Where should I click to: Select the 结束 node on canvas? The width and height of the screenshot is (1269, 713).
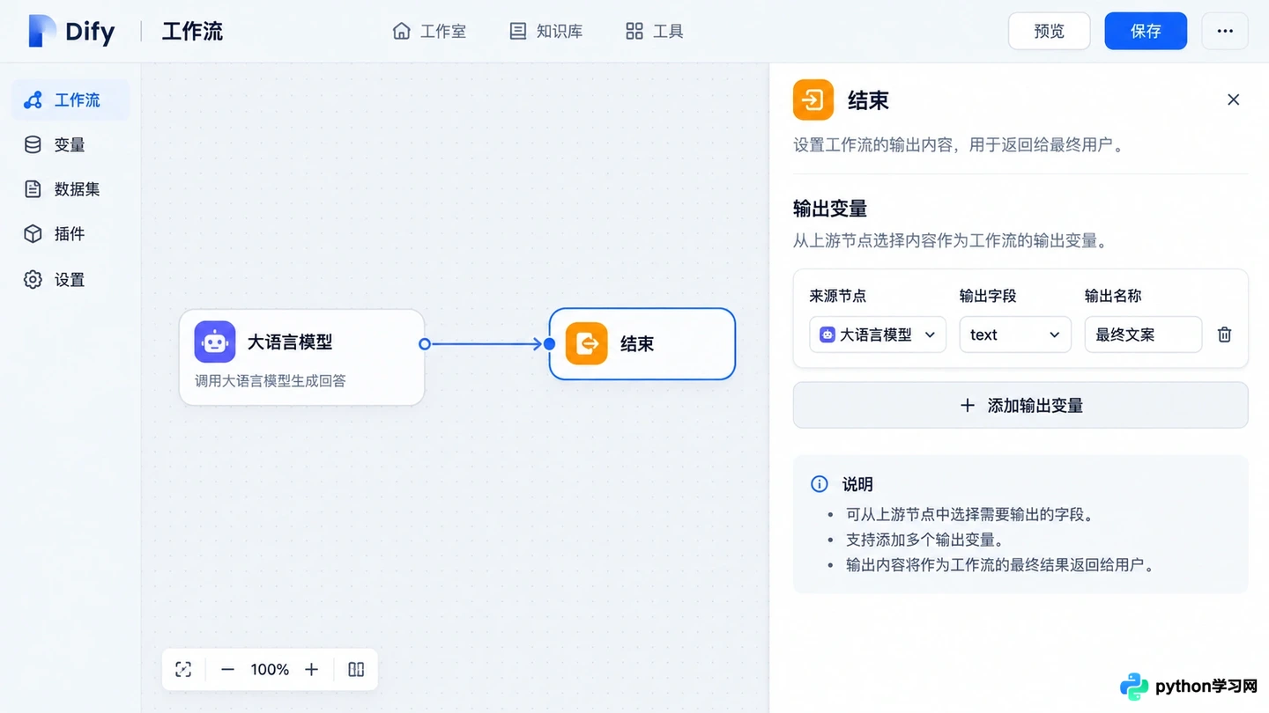642,344
